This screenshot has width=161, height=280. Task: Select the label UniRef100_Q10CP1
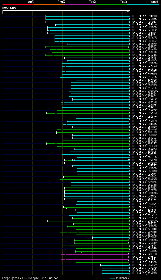pos(144,69)
